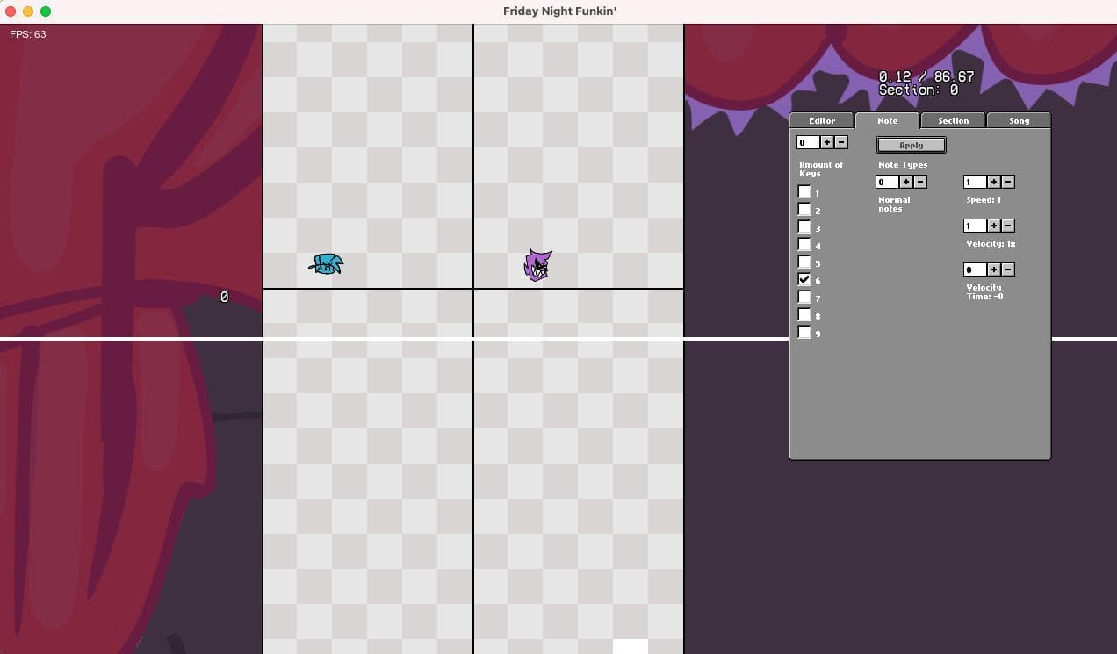1117x654 pixels.
Task: Enable the 8 keys checkbox
Action: coord(804,314)
